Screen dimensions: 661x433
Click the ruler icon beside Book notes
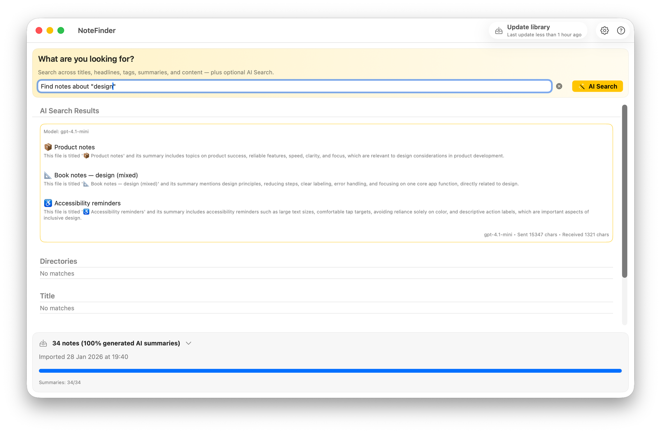[x=48, y=175]
